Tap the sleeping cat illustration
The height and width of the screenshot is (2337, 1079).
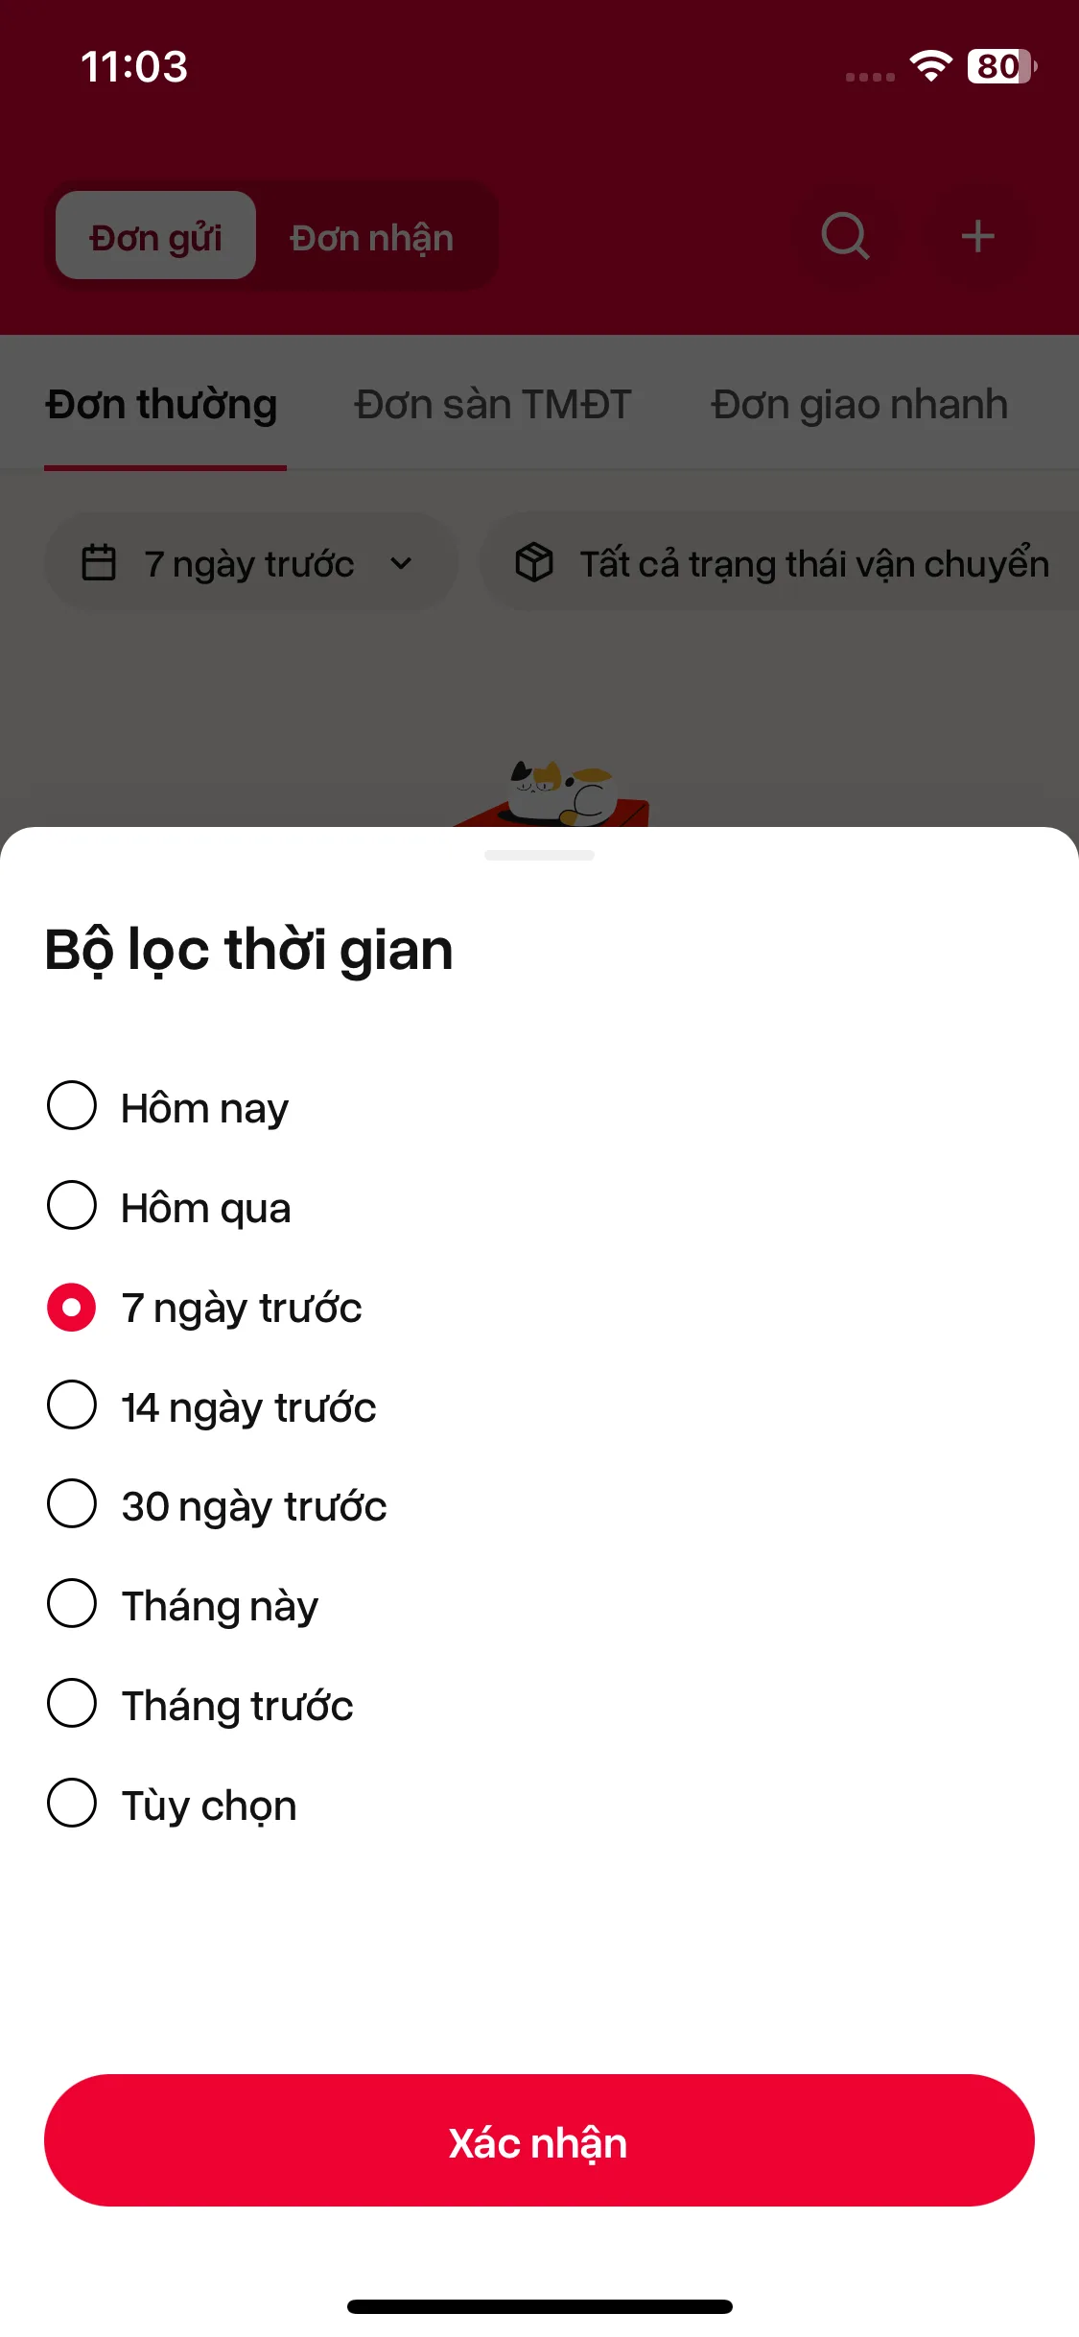pyautogui.click(x=562, y=792)
